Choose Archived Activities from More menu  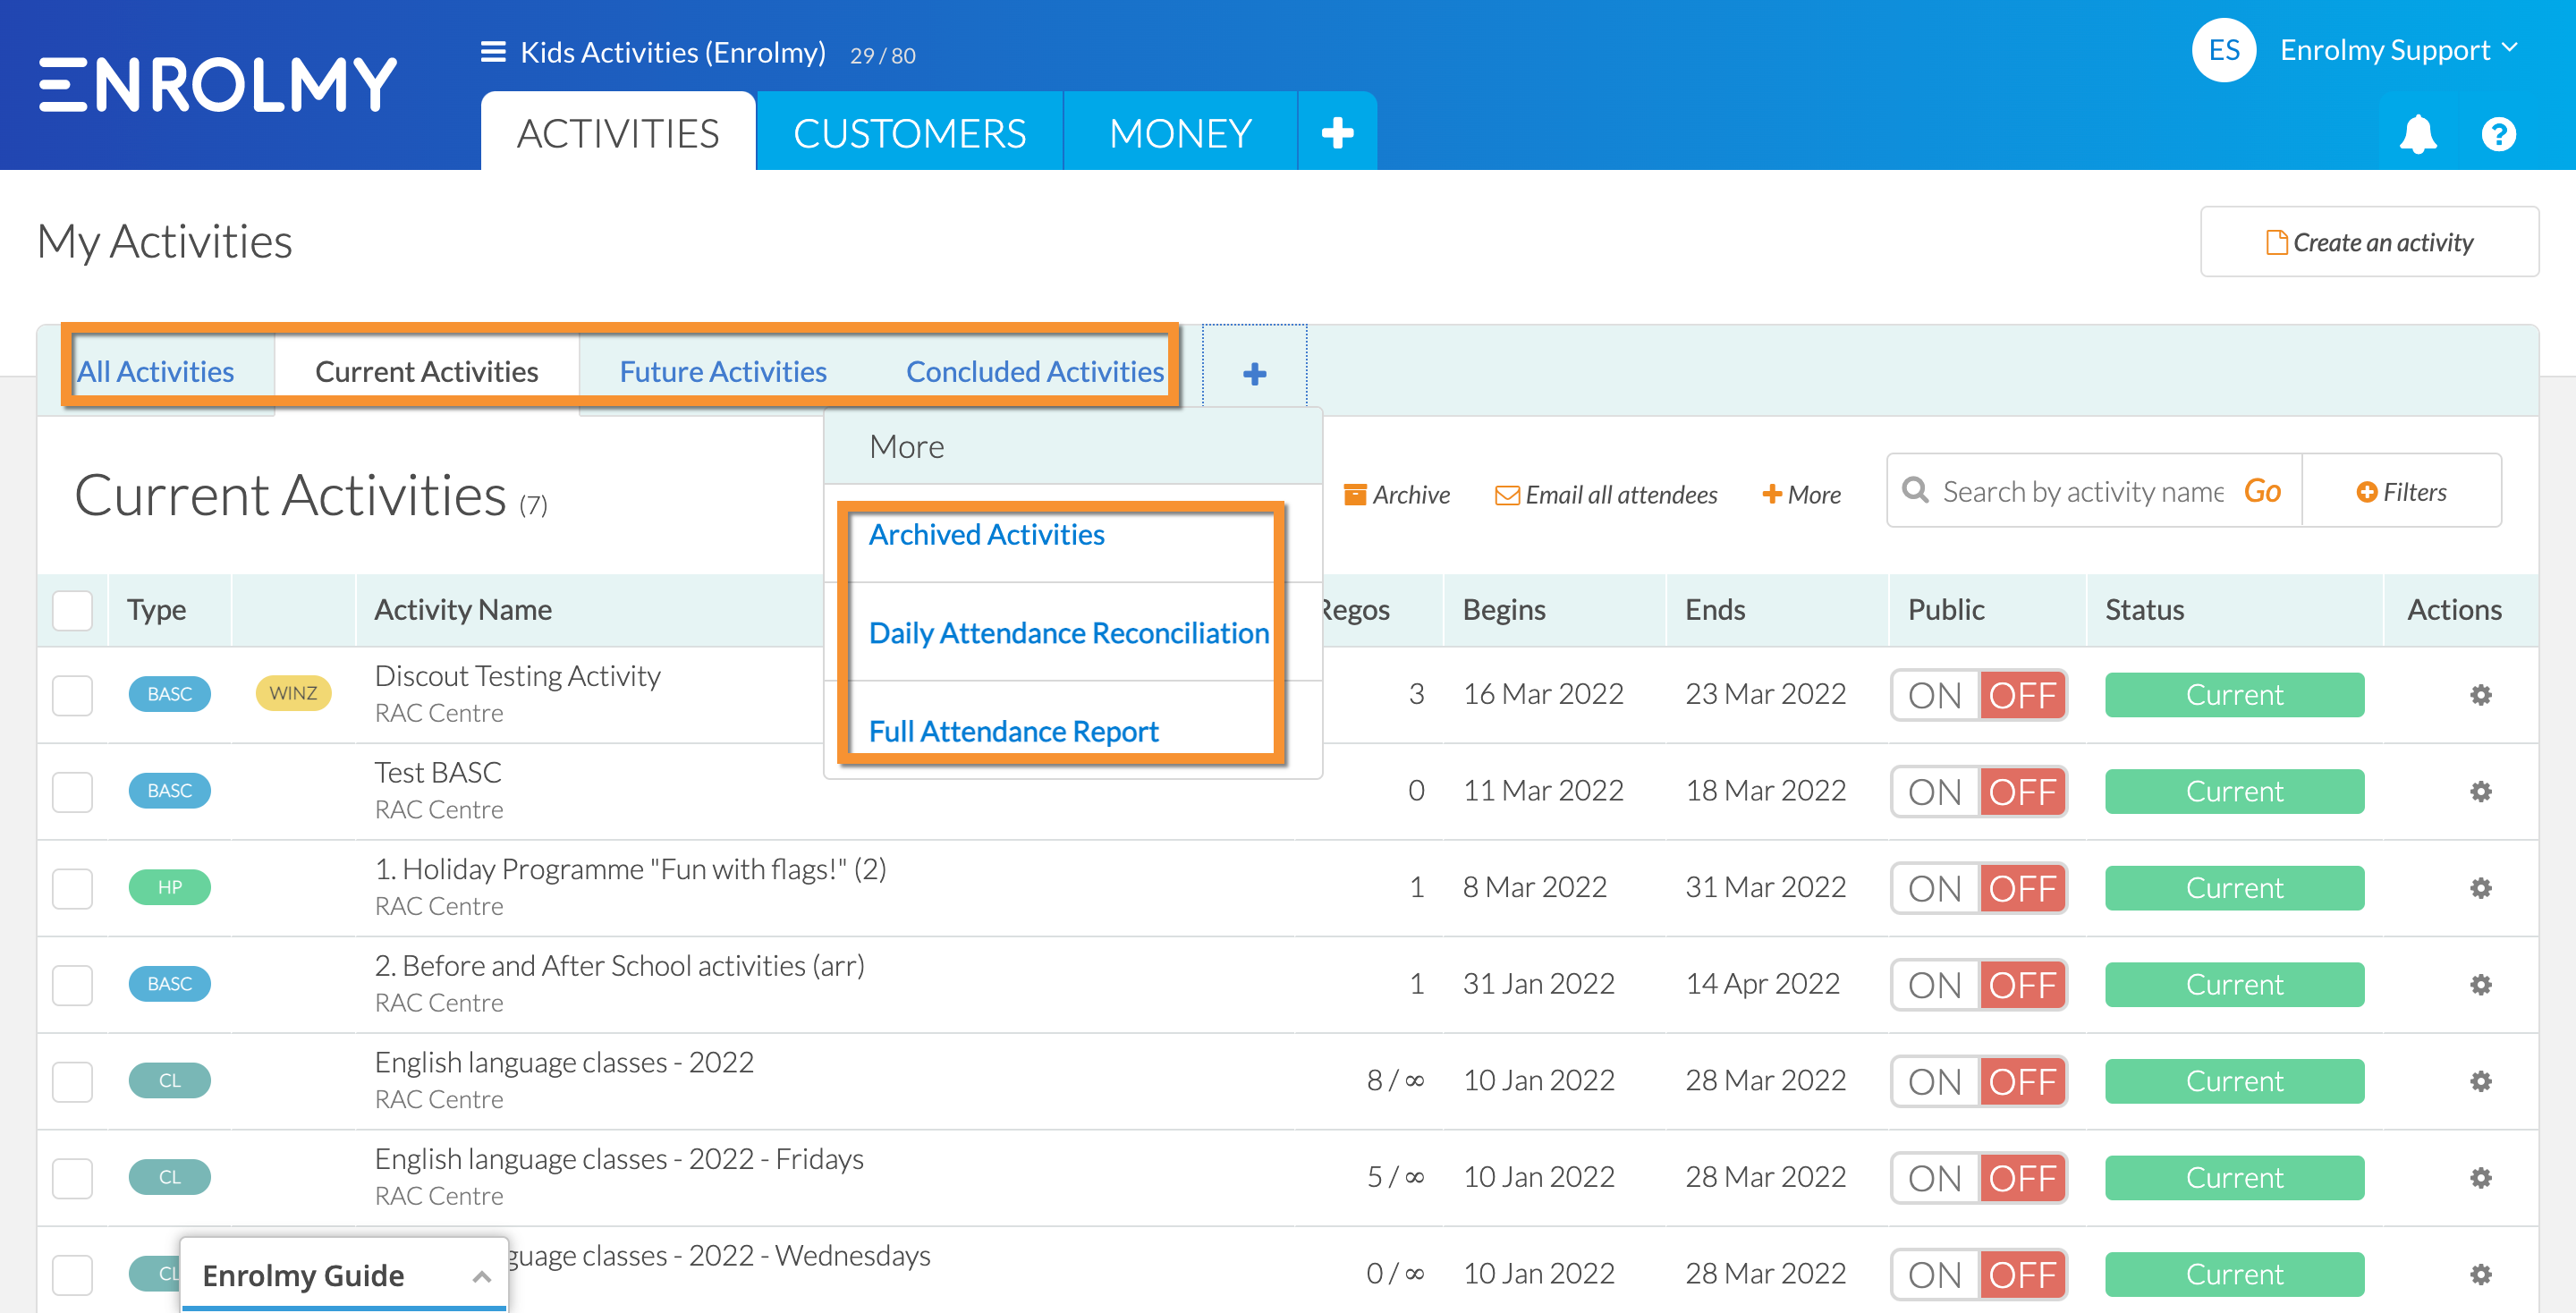pos(986,535)
